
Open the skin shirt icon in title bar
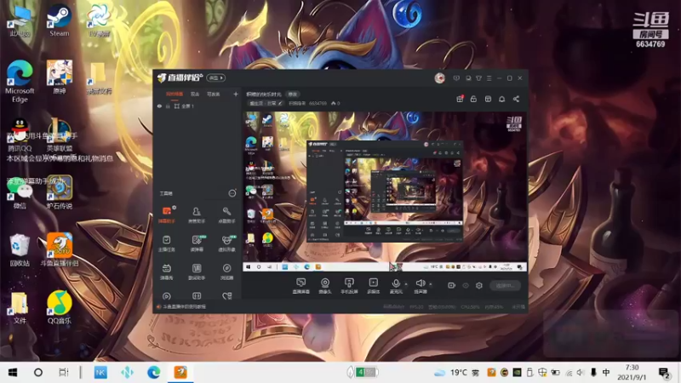point(478,78)
